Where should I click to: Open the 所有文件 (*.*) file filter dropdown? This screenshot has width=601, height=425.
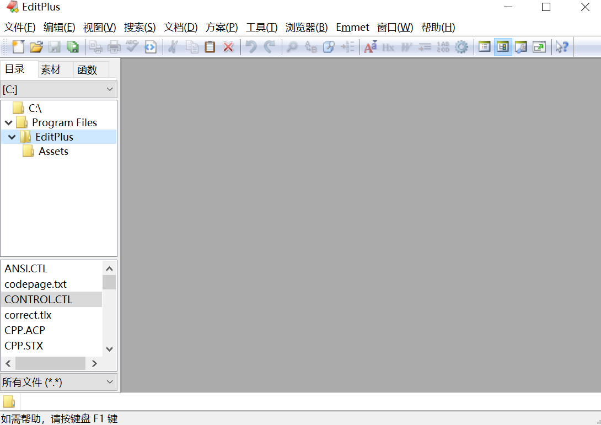point(58,382)
